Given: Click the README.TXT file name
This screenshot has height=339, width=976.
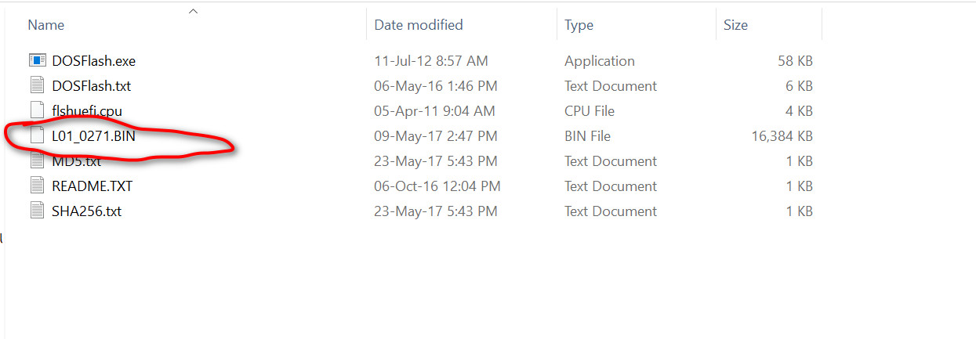Looking at the screenshot, I should [92, 186].
